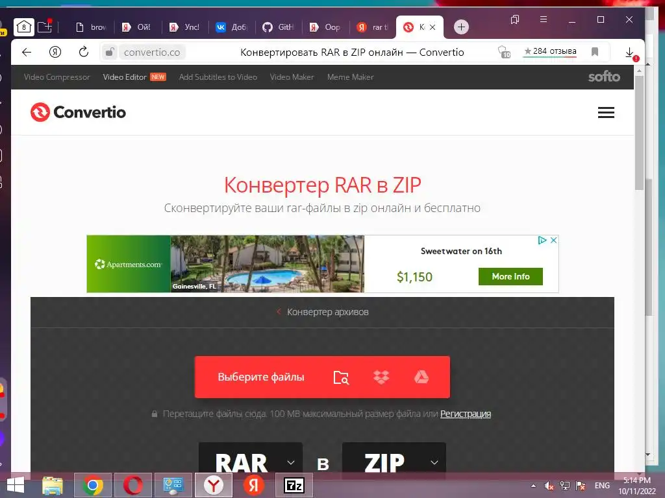Show hidden system tray icons
The image size is (665, 498).
pyautogui.click(x=533, y=486)
